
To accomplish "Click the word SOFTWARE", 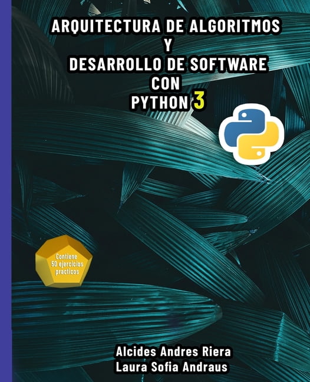I will pos(229,64).
